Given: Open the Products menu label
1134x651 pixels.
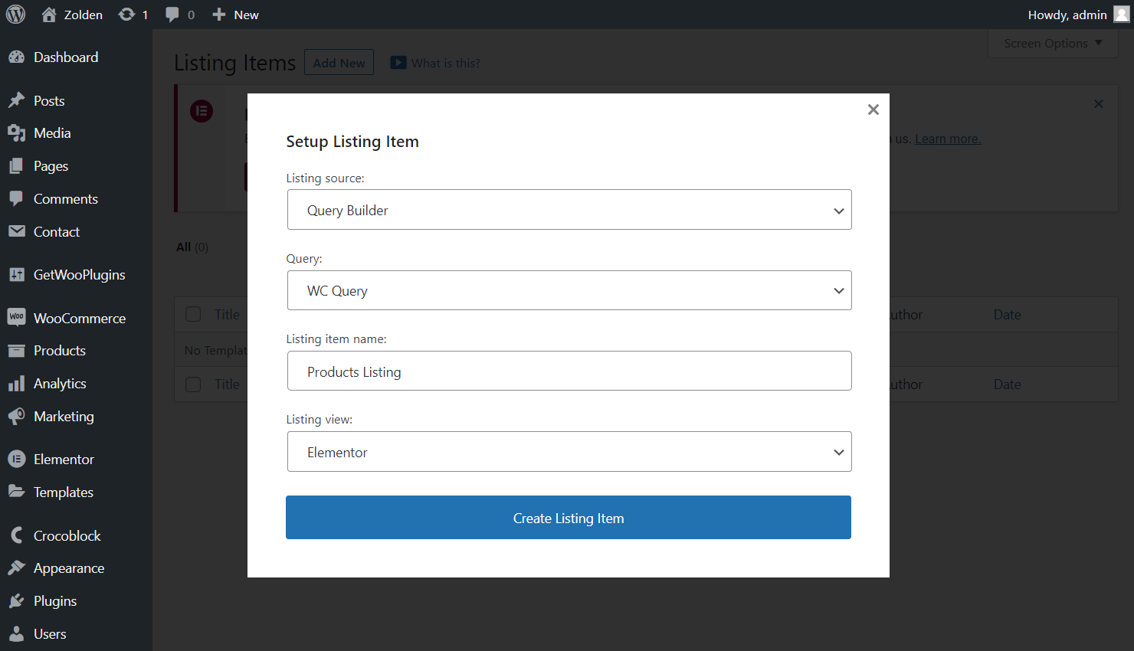Looking at the screenshot, I should [x=60, y=351].
